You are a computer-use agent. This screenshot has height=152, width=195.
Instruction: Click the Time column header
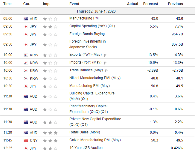coord(7,4)
